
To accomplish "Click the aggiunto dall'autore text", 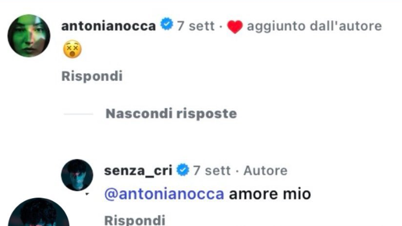I will click(315, 26).
